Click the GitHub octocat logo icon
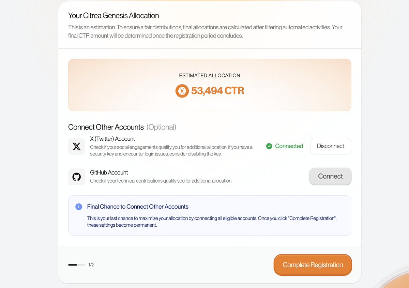The height and width of the screenshot is (288, 409). (77, 177)
